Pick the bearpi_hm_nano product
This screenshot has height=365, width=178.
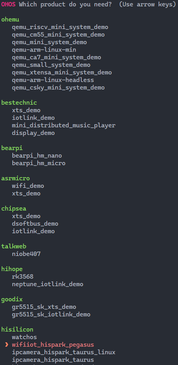pos(37,156)
